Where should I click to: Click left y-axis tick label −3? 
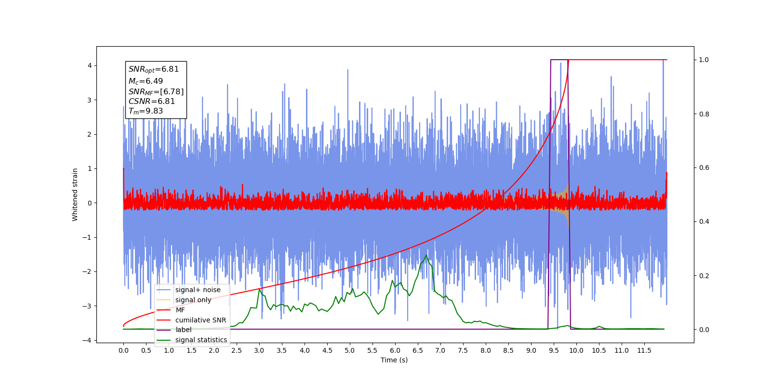pyautogui.click(x=87, y=306)
